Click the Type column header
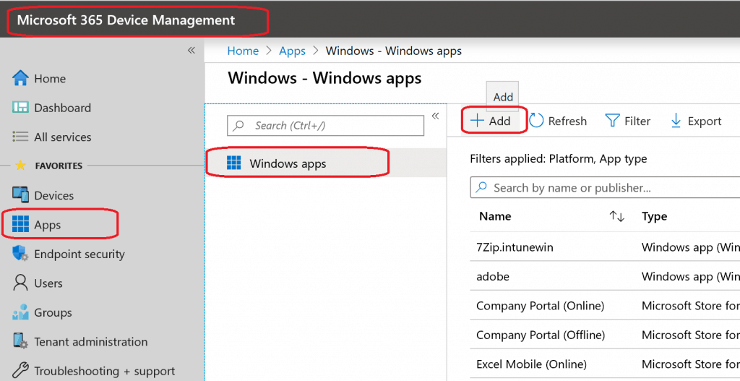 click(x=654, y=216)
